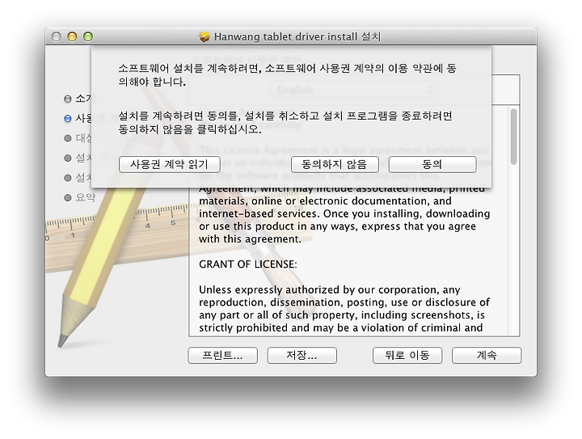
Task: Click the 소개 step bullet in sidebar
Action: tap(68, 99)
